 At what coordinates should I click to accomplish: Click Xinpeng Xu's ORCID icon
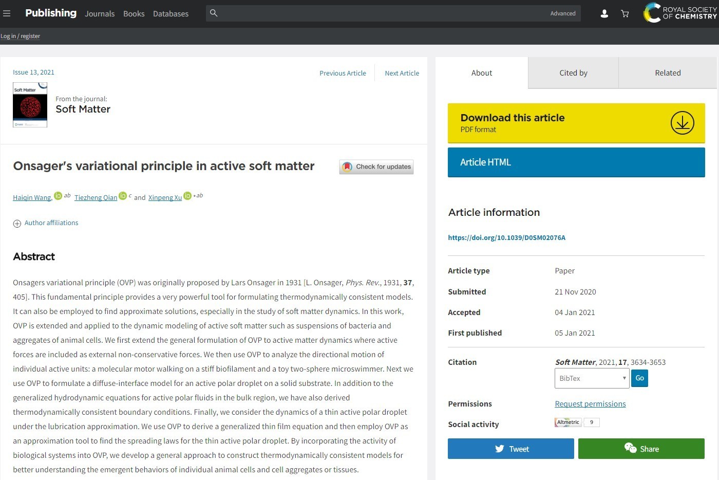click(187, 196)
